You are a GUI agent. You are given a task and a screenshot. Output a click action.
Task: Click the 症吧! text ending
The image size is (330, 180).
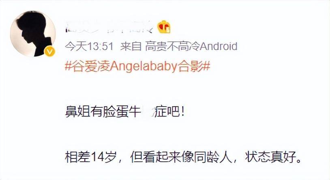click(x=169, y=111)
